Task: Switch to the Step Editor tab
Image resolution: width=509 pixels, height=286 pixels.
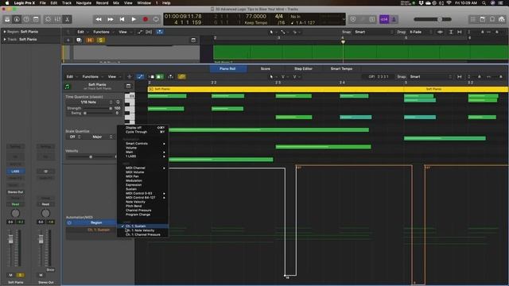Action: (303, 69)
